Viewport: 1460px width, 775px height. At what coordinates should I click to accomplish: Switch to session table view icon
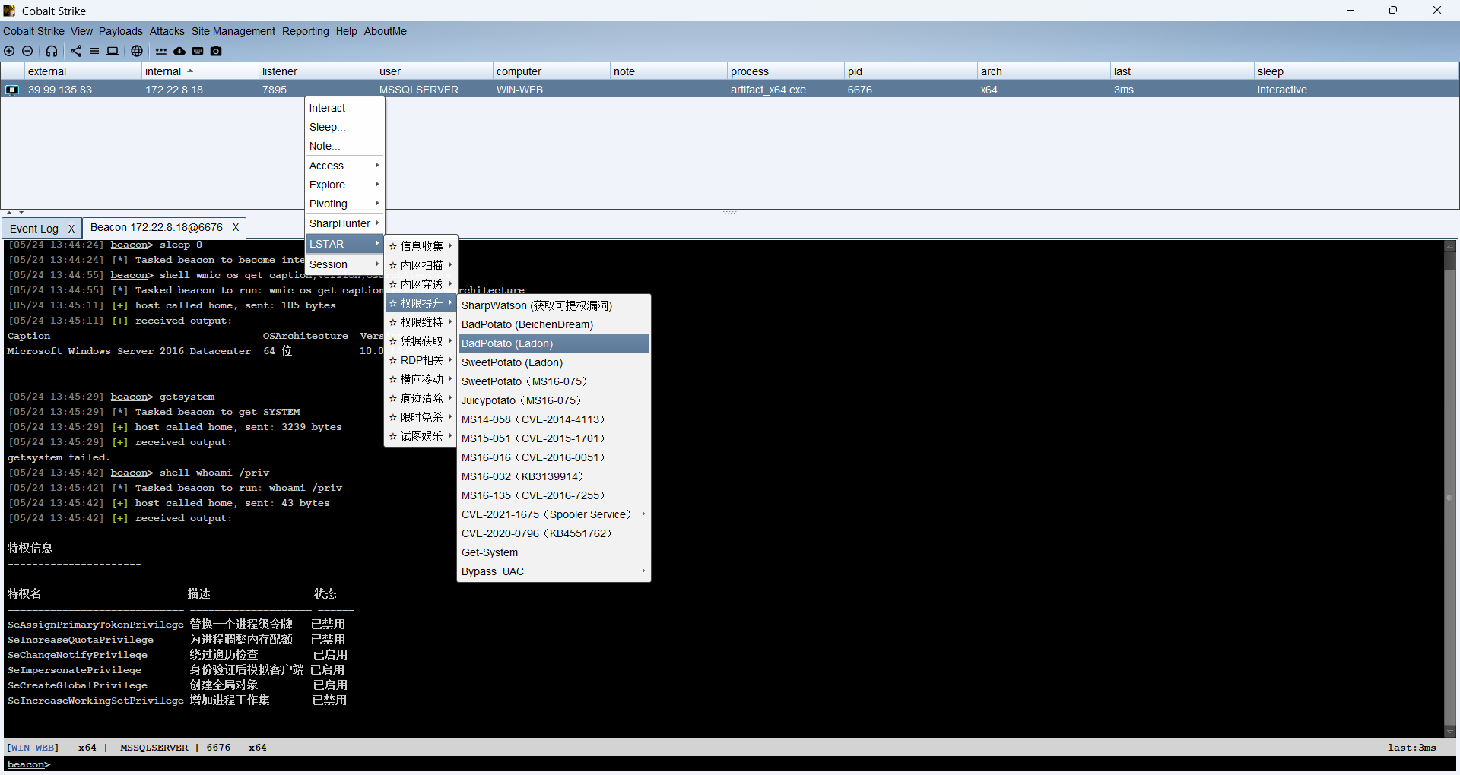94,51
